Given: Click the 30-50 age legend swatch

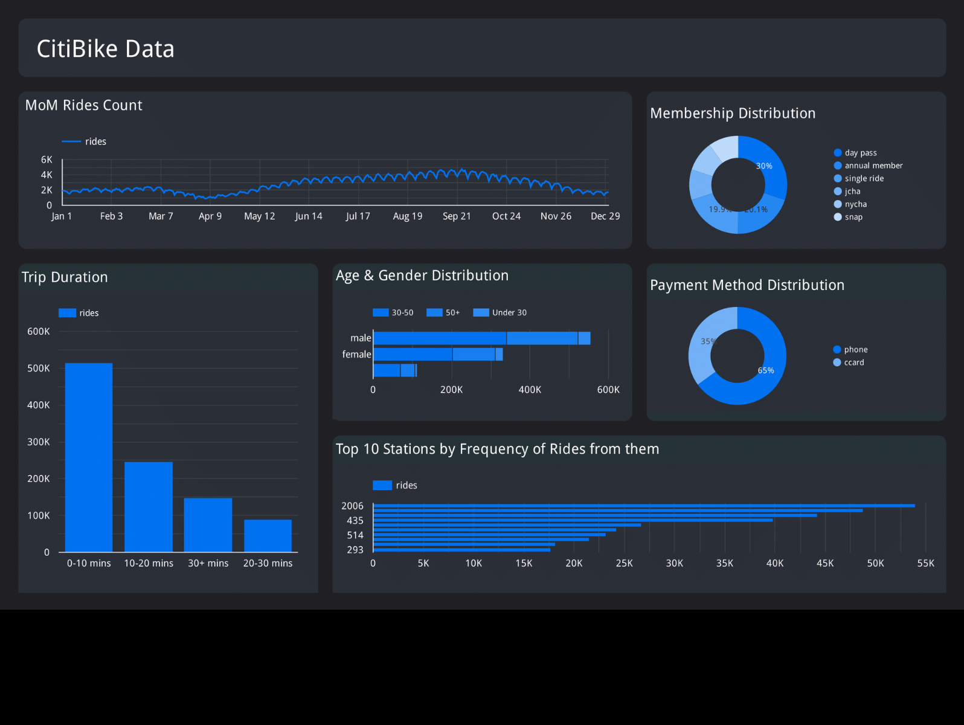Looking at the screenshot, I should tap(381, 313).
